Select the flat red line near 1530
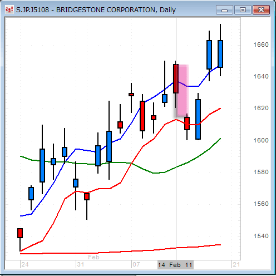This screenshot has height=276, width=276. click(x=121, y=252)
